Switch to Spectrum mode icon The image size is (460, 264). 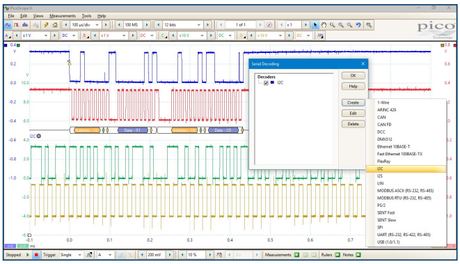pyautogui.click(x=25, y=25)
